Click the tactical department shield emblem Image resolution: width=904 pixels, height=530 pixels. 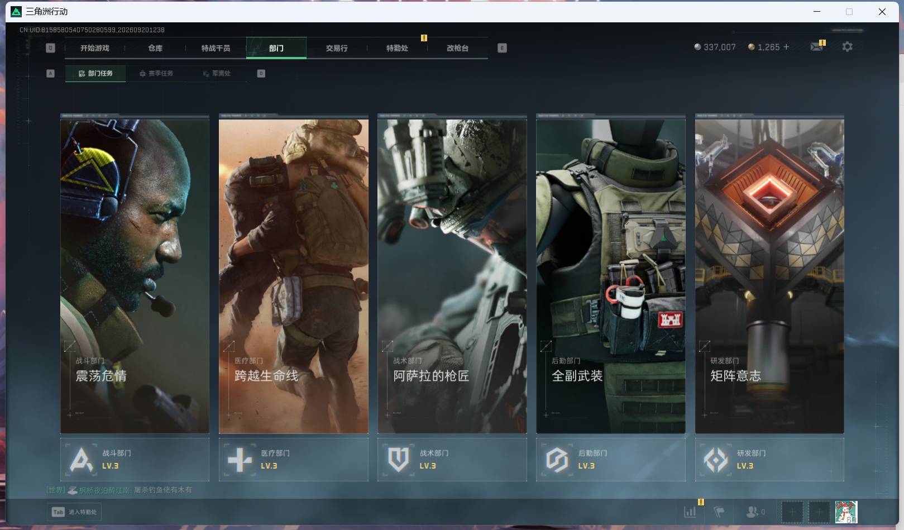coord(399,460)
